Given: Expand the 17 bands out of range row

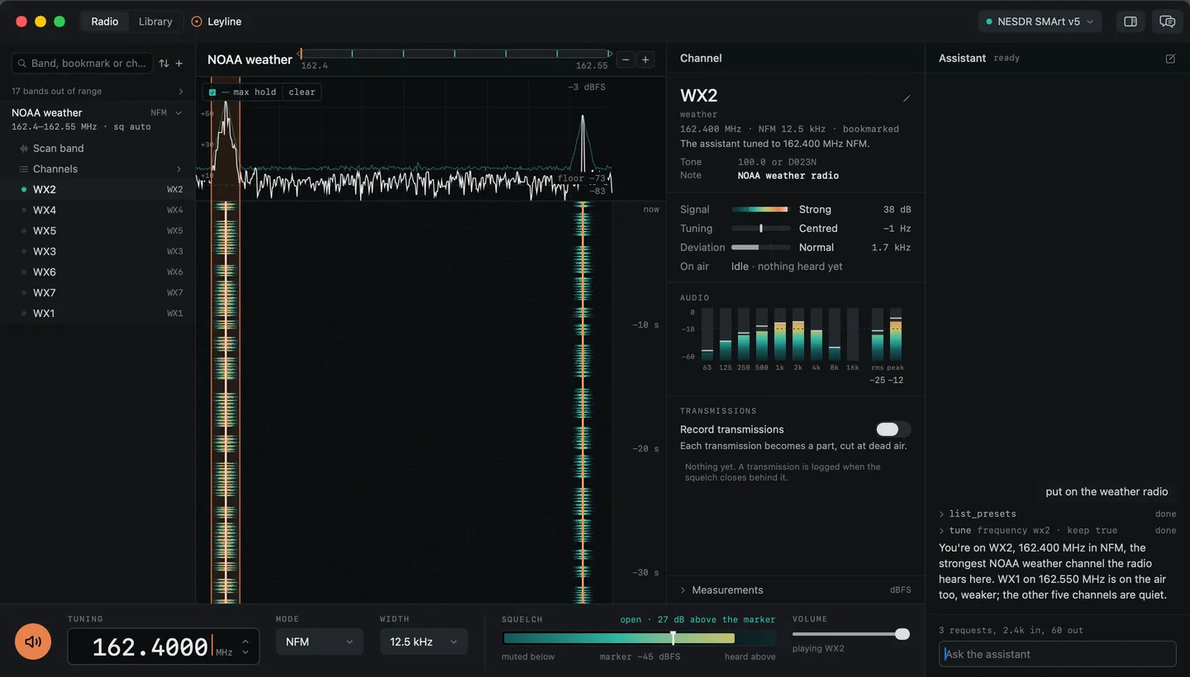Looking at the screenshot, I should 98,91.
